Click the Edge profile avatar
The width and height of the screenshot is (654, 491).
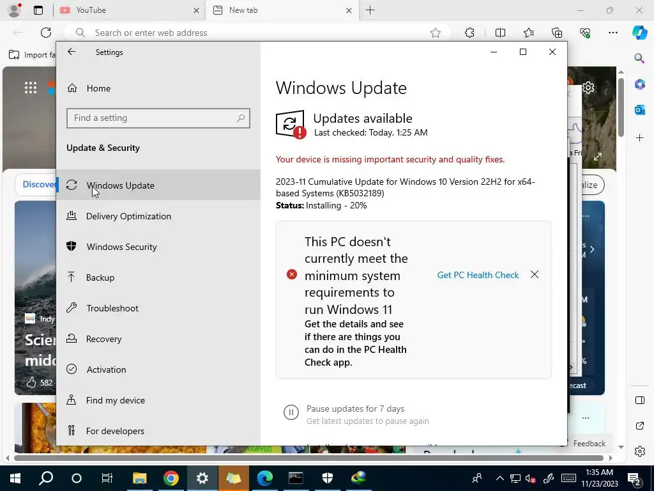coord(15,10)
